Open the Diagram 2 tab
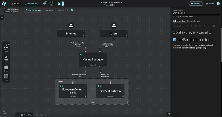The width and height of the screenshot is (222, 117). pyautogui.click(x=62, y=10)
